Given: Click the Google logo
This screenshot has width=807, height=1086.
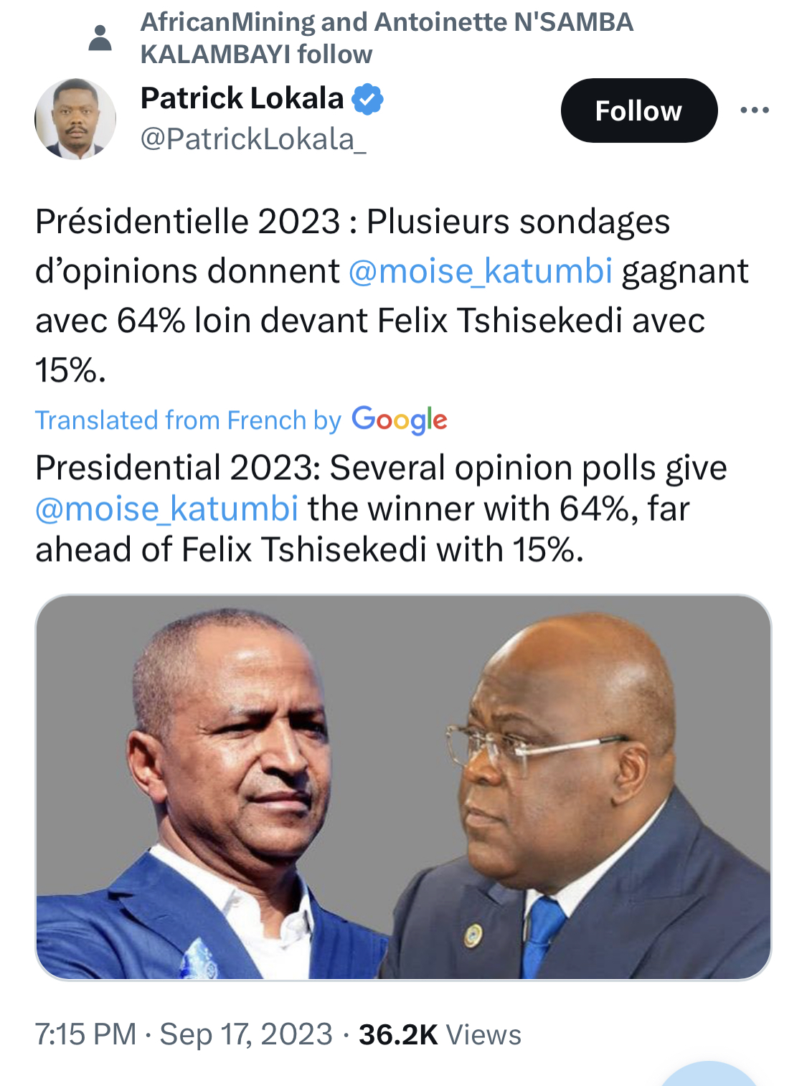Looking at the screenshot, I should pyautogui.click(x=400, y=420).
